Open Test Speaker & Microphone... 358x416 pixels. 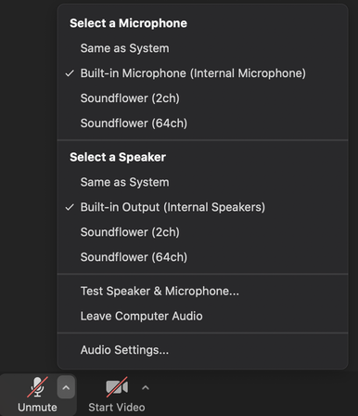click(x=202, y=292)
